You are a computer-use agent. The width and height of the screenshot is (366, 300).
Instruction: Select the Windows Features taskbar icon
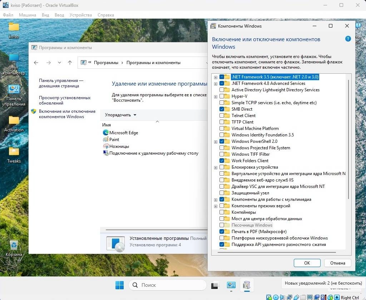pyautogui.click(x=247, y=285)
